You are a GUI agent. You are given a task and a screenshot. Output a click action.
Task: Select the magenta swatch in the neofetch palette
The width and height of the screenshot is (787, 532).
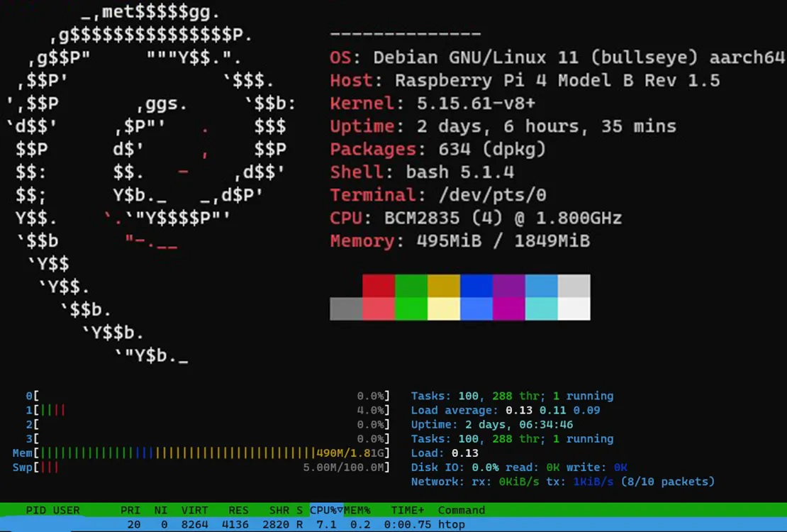click(509, 284)
